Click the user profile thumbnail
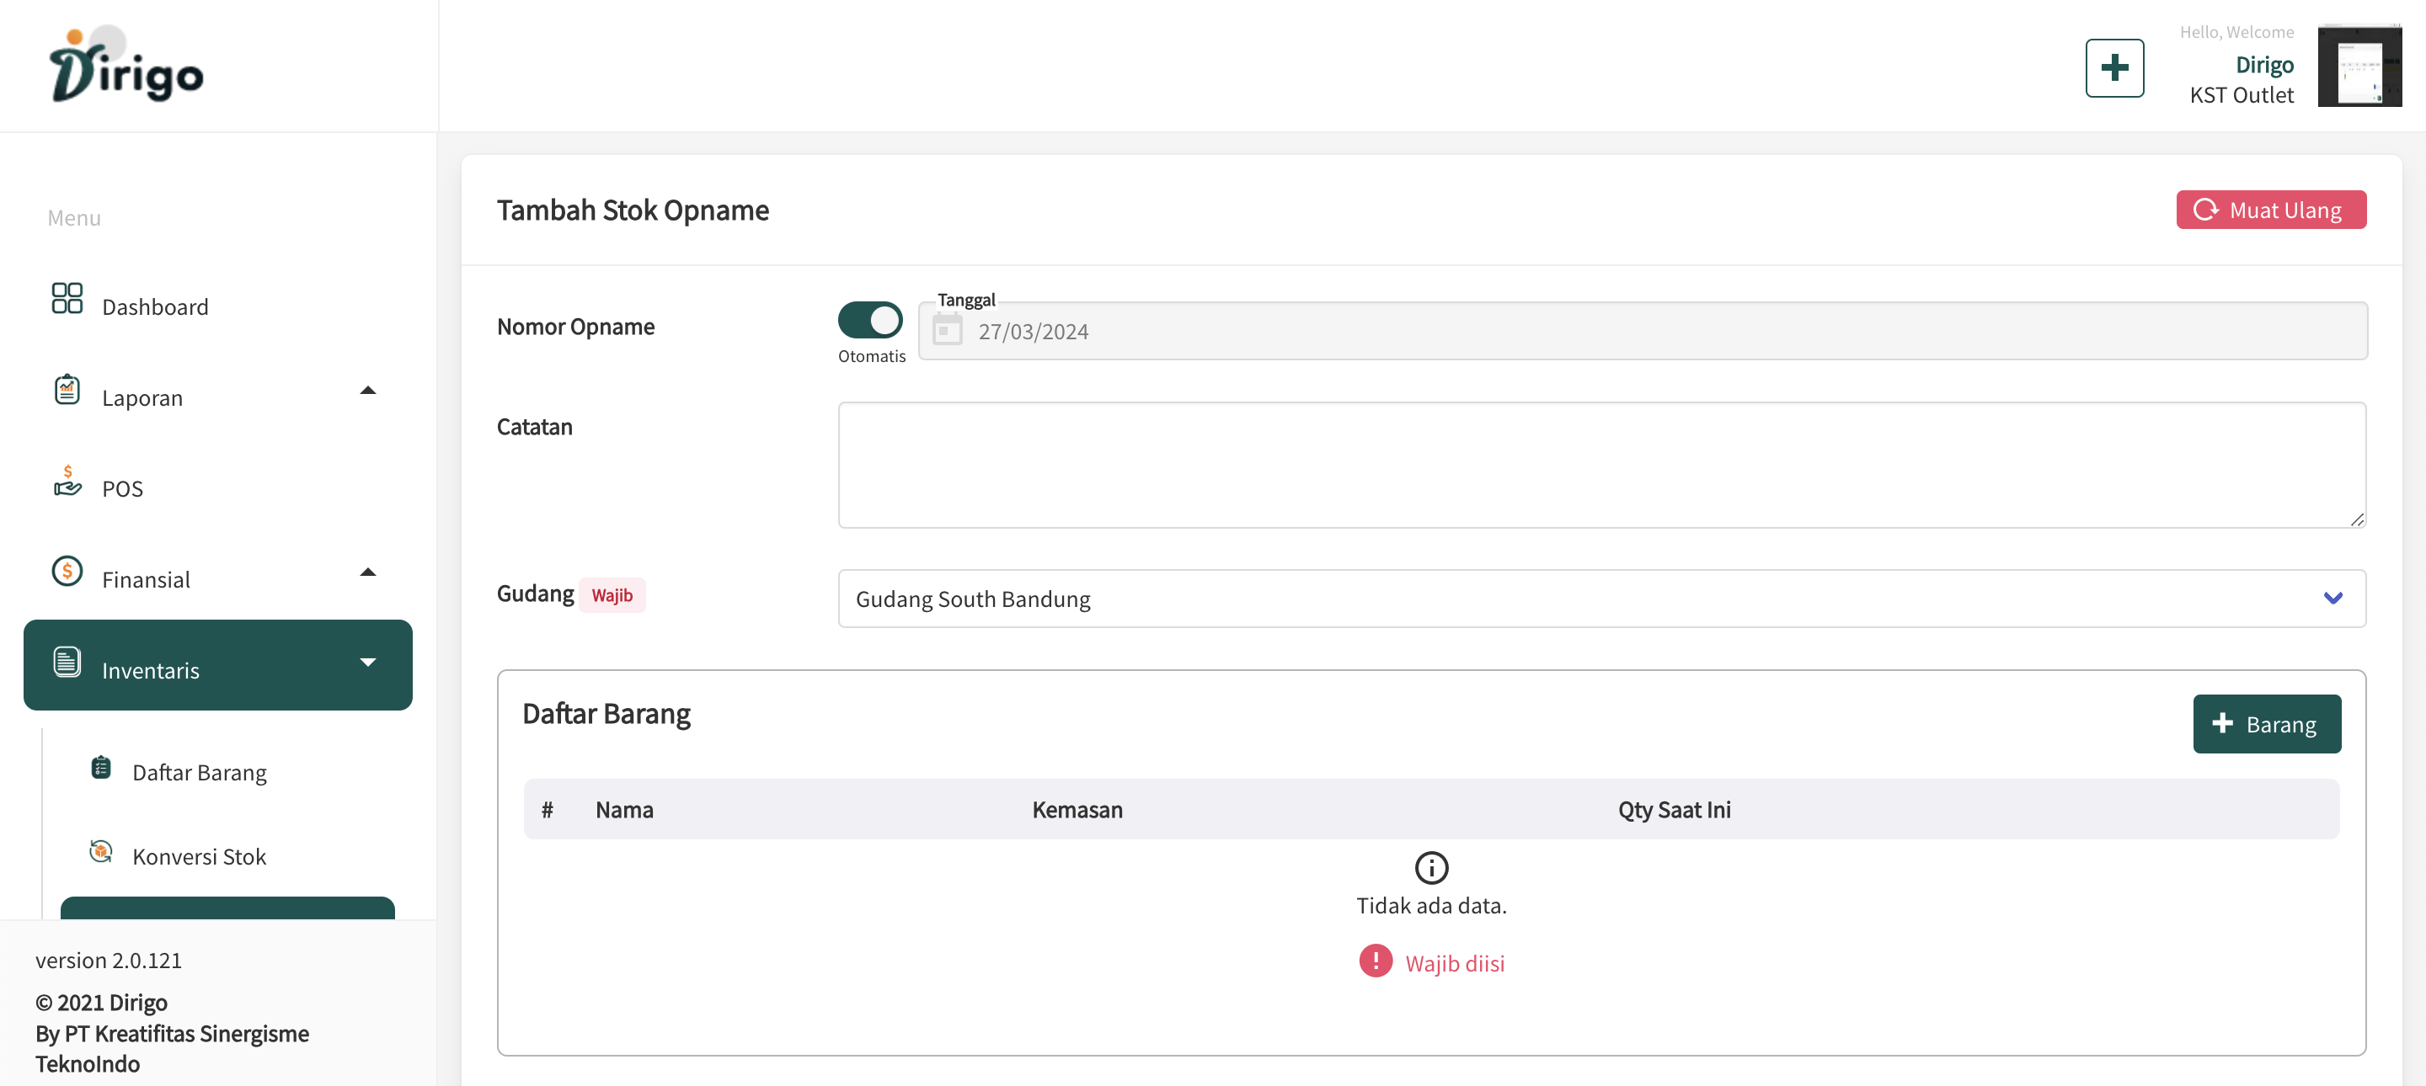This screenshot has width=2426, height=1086. [x=2359, y=66]
